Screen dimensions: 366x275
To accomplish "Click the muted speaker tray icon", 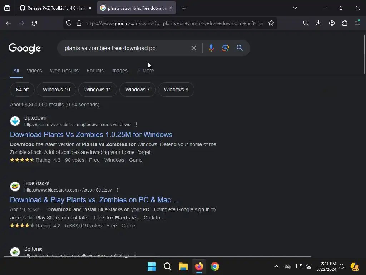I will click(308, 266).
